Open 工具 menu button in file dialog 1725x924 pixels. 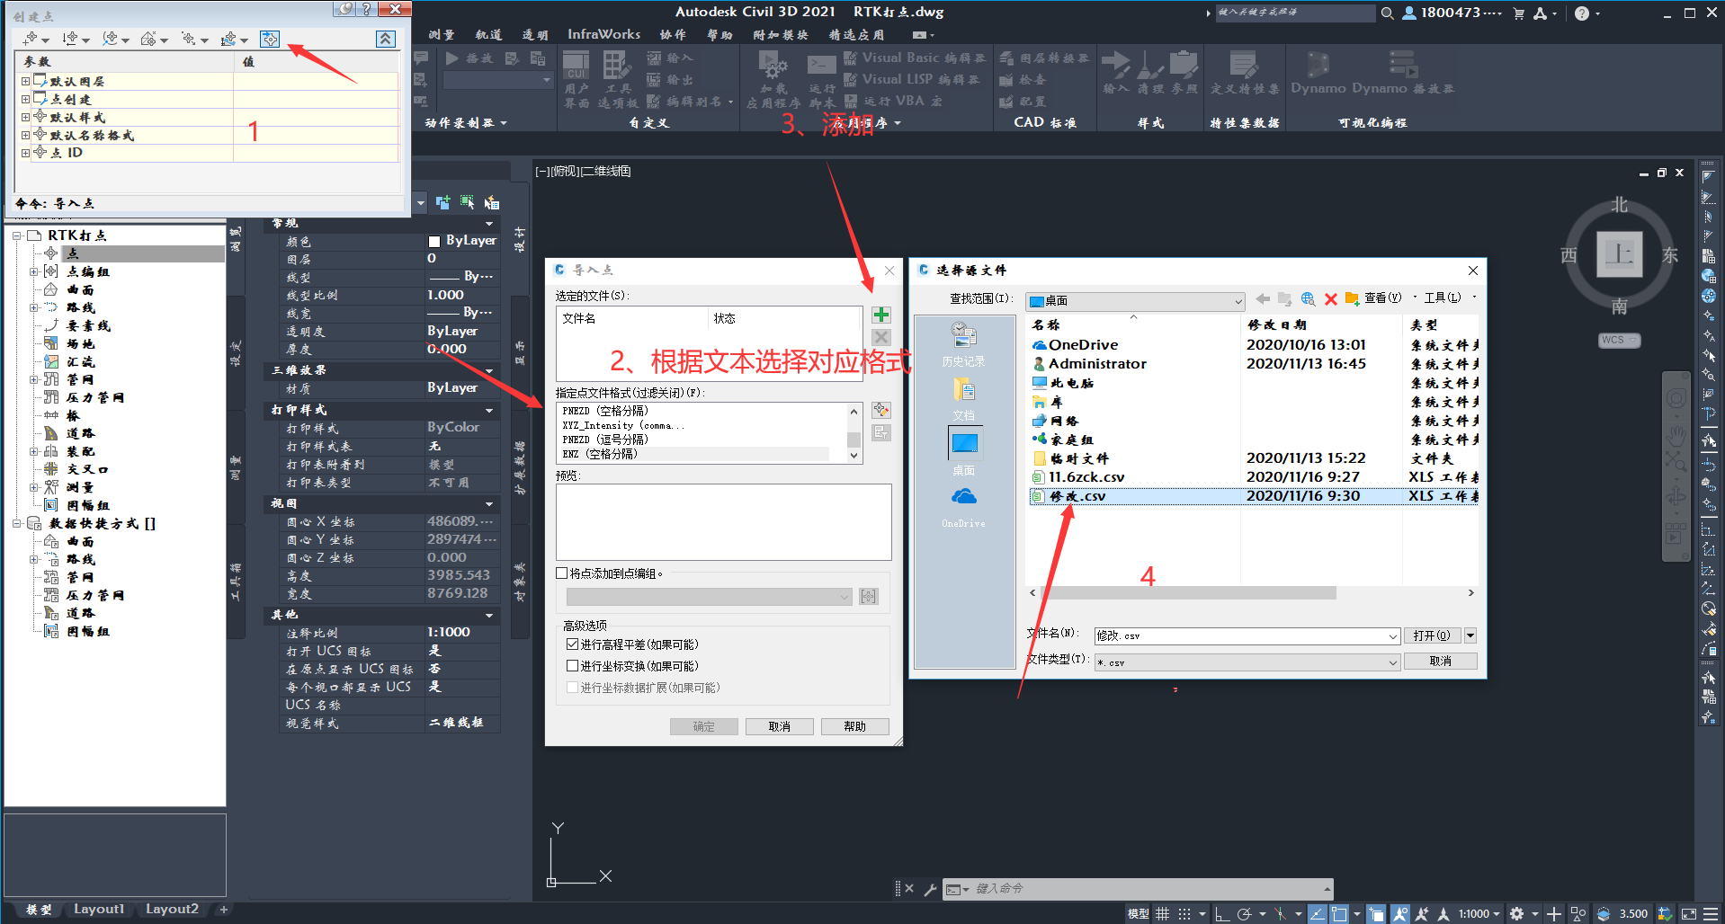pyautogui.click(x=1443, y=298)
